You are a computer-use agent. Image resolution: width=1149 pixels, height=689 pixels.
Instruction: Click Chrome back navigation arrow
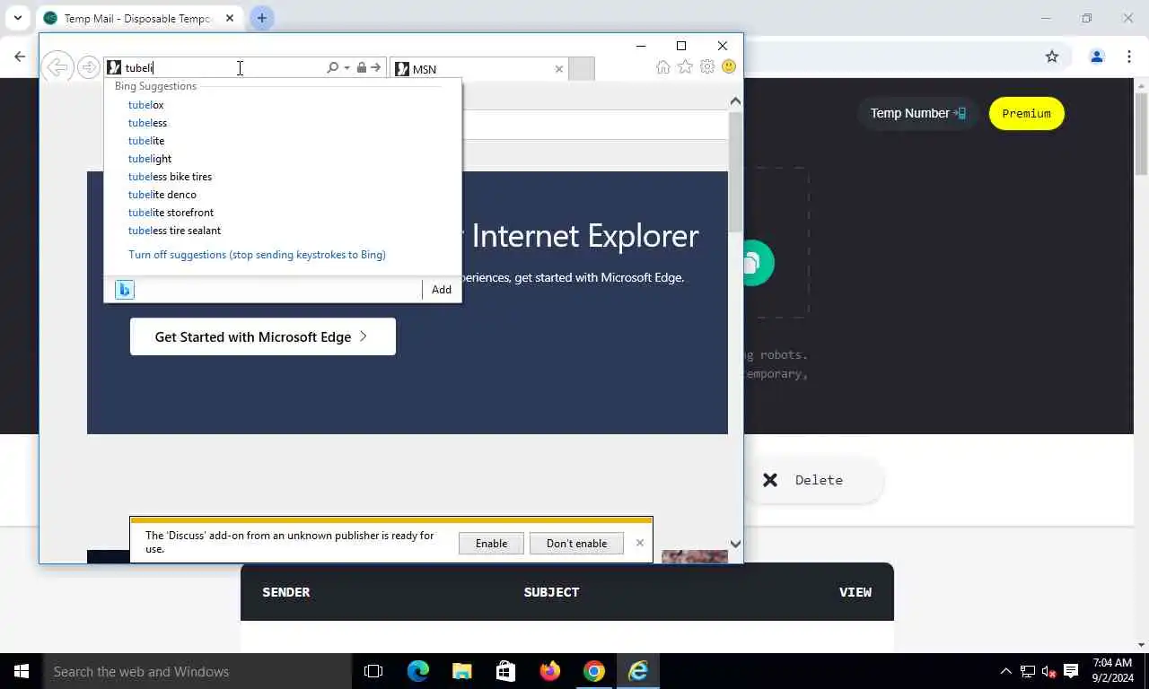coord(20,57)
